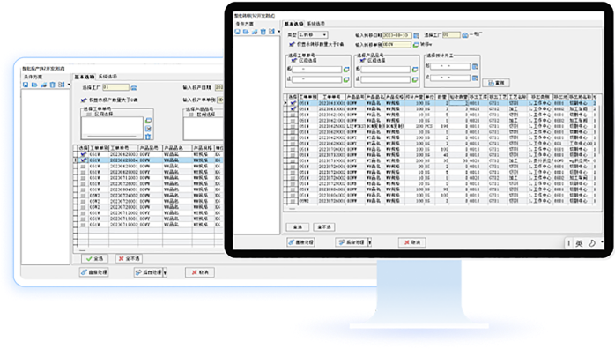
Task: Open the 类型 type dropdown
Action: [313, 35]
